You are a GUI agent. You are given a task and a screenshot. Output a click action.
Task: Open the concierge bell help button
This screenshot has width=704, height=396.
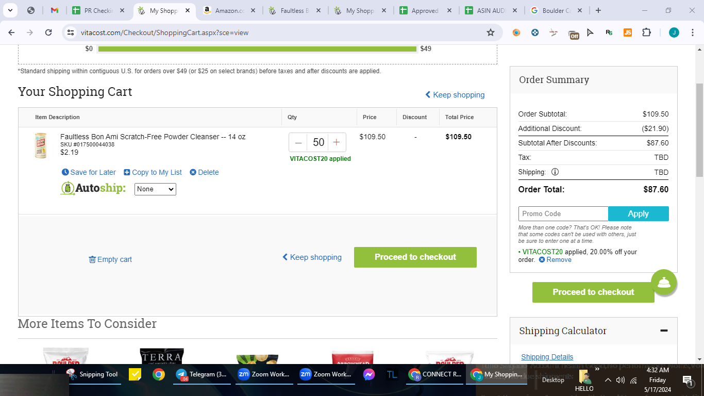(x=664, y=282)
